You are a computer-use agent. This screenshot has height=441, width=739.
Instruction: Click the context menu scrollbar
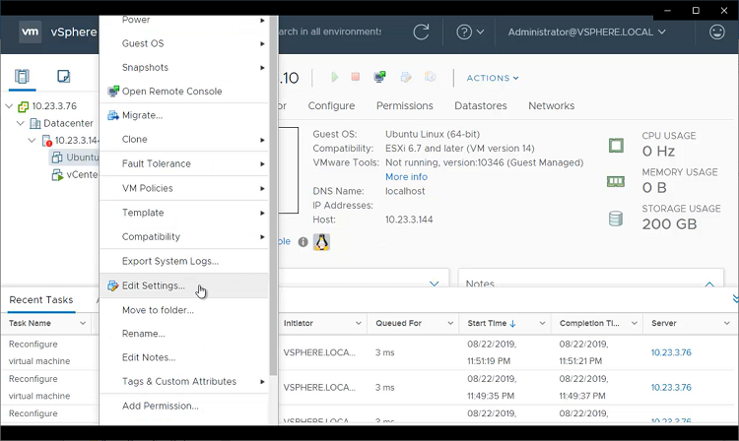coord(273,195)
